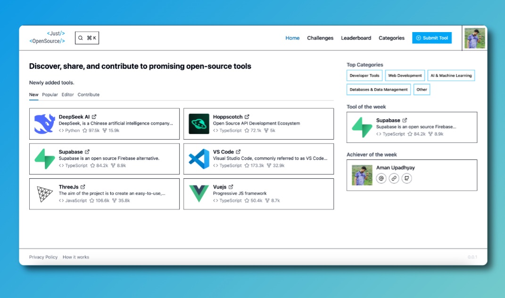Select the Hoppscotch planet logo
This screenshot has height=298, width=505.
click(x=199, y=124)
